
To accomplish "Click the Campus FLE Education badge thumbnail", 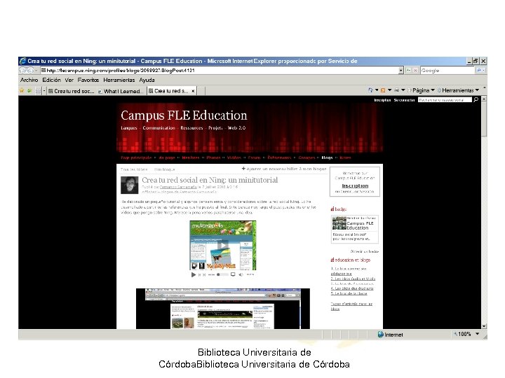I will 339,223.
